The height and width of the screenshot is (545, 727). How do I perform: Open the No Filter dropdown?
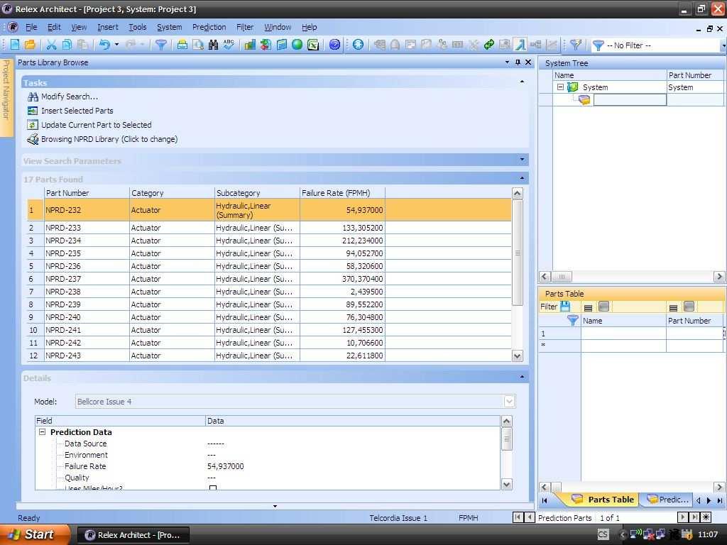pyautogui.click(x=723, y=45)
